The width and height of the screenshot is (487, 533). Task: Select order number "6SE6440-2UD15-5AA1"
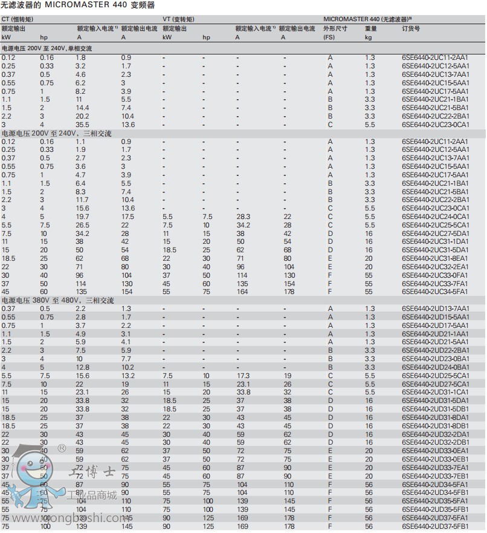[436, 317]
